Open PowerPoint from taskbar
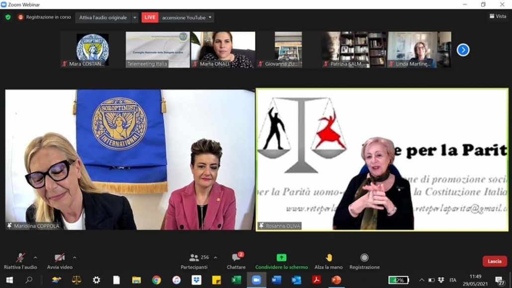Image resolution: width=512 pixels, height=288 pixels. [x=336, y=280]
